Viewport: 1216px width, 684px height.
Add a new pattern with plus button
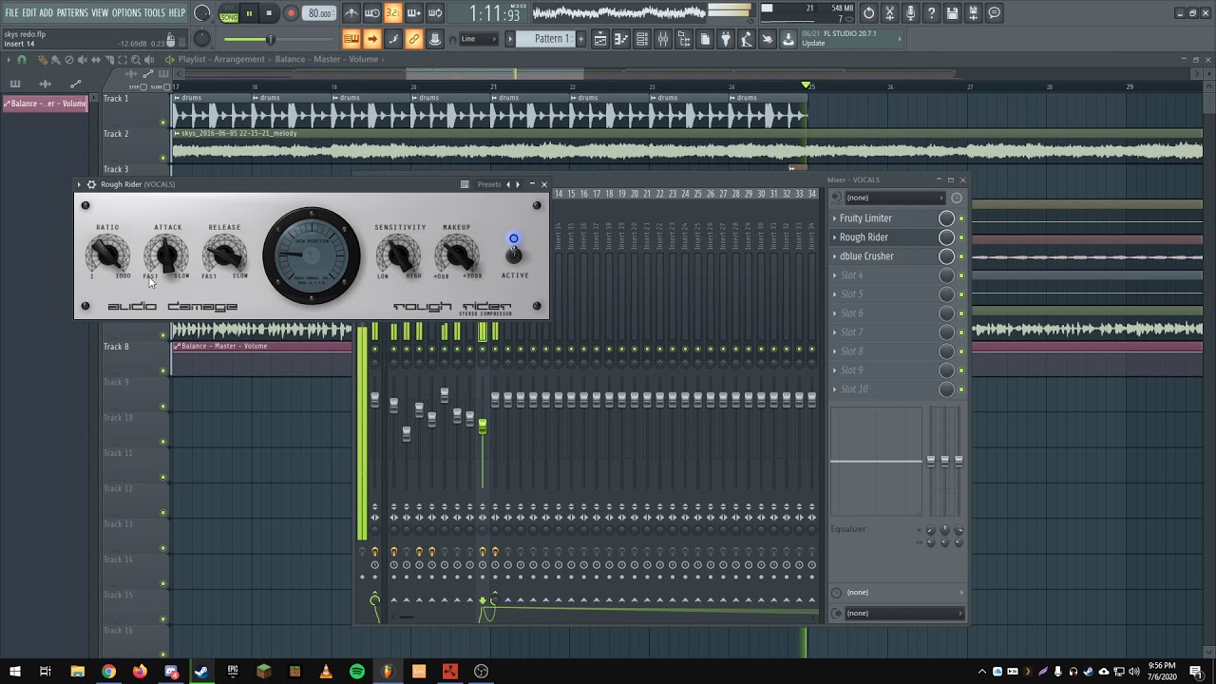(x=580, y=39)
